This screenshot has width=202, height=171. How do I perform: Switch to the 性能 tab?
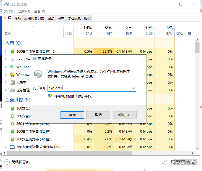coord(18,18)
